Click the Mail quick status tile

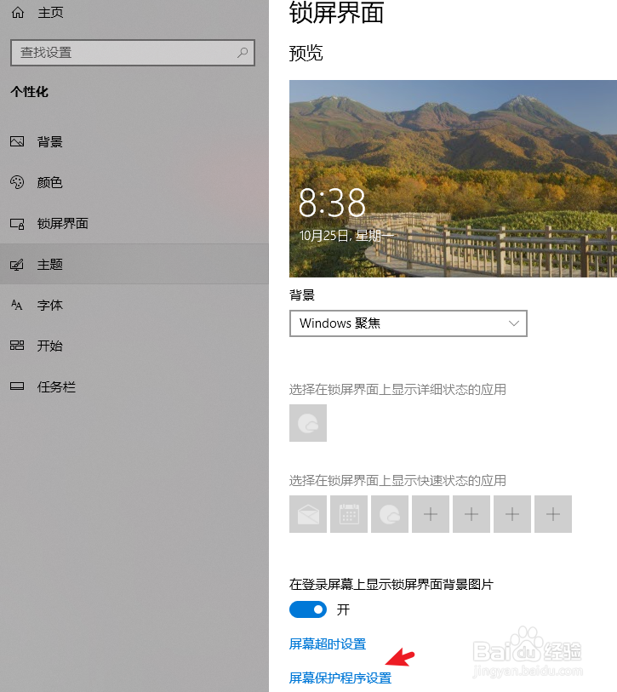(308, 514)
